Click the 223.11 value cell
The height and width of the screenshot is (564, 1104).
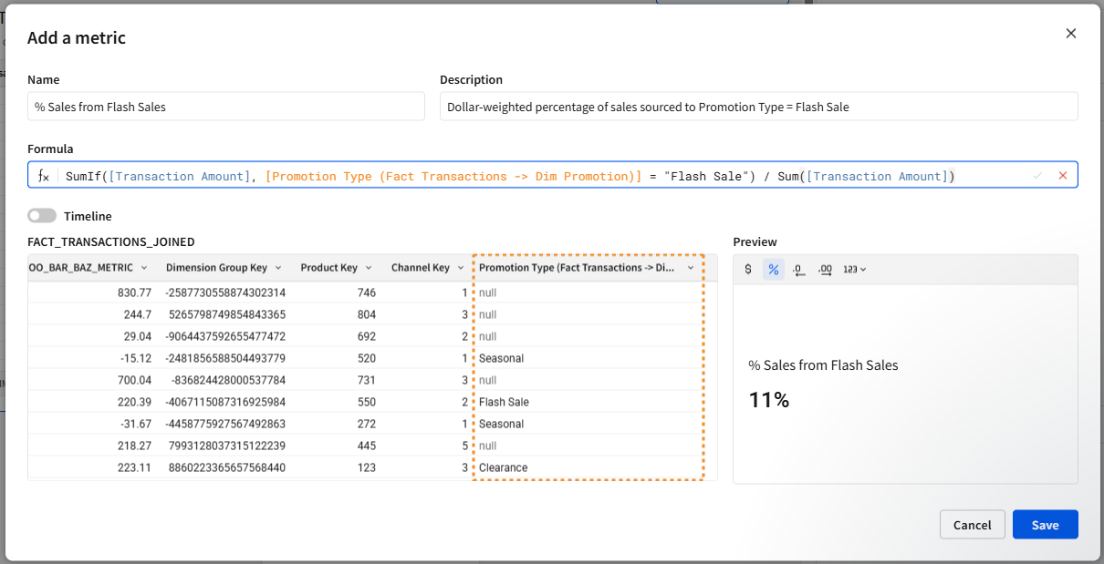134,467
